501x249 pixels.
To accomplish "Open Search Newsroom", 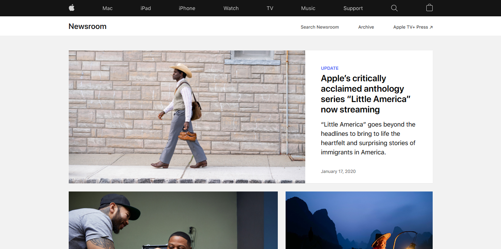I will point(320,27).
